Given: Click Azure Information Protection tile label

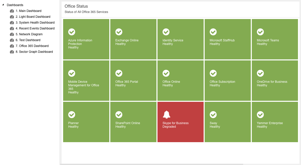Looking at the screenshot, I should [x=80, y=42].
